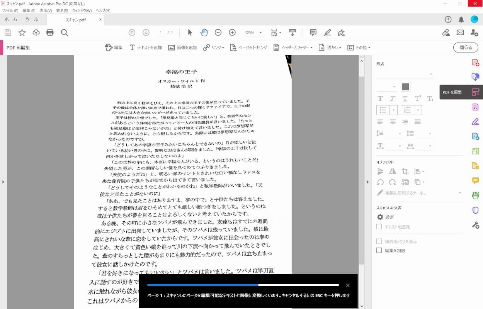Select the hand pan tool
This screenshot has height=309, width=483.
click(x=204, y=32)
